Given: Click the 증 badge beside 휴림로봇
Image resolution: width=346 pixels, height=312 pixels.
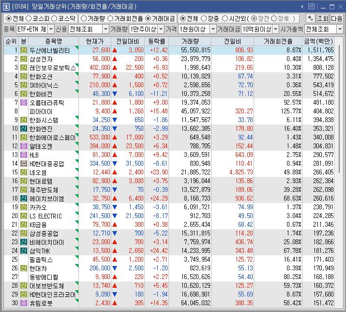Looking at the screenshot, I should 24,303.
